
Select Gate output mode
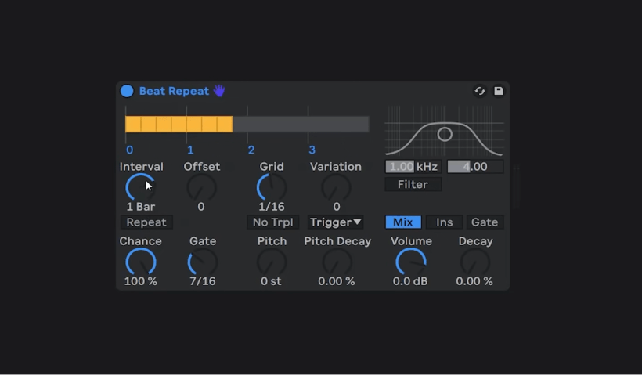(x=485, y=222)
